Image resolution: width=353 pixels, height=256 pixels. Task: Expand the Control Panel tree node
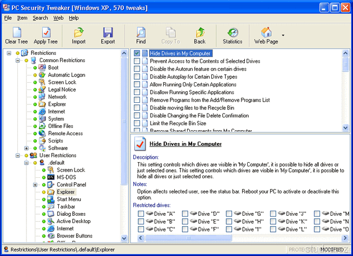pos(35,184)
